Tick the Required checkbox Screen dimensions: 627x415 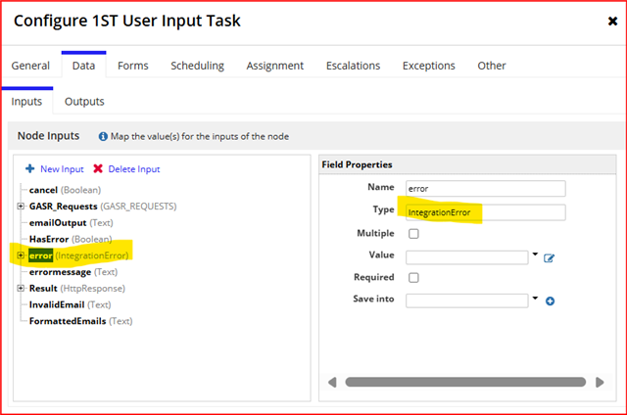[413, 277]
